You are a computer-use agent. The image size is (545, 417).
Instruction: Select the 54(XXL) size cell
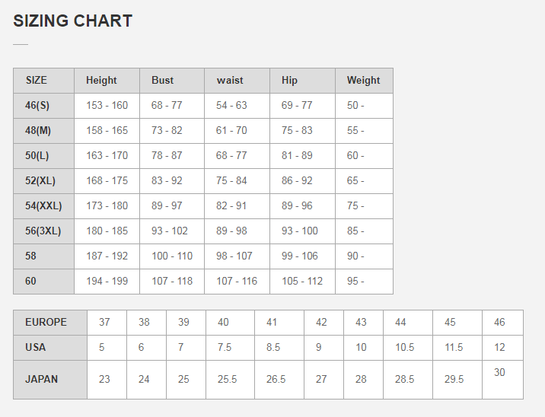point(43,205)
